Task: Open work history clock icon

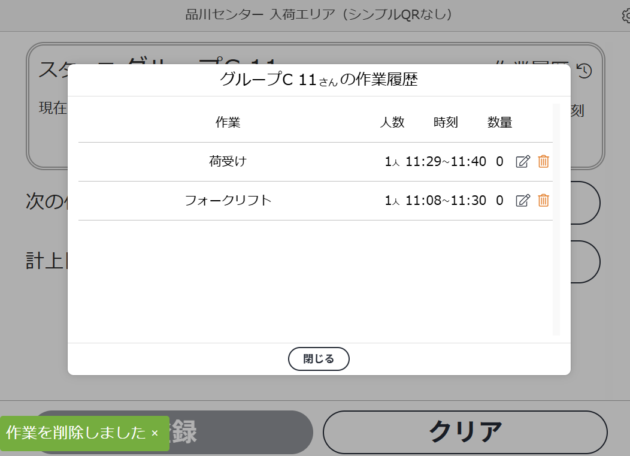Action: point(584,71)
